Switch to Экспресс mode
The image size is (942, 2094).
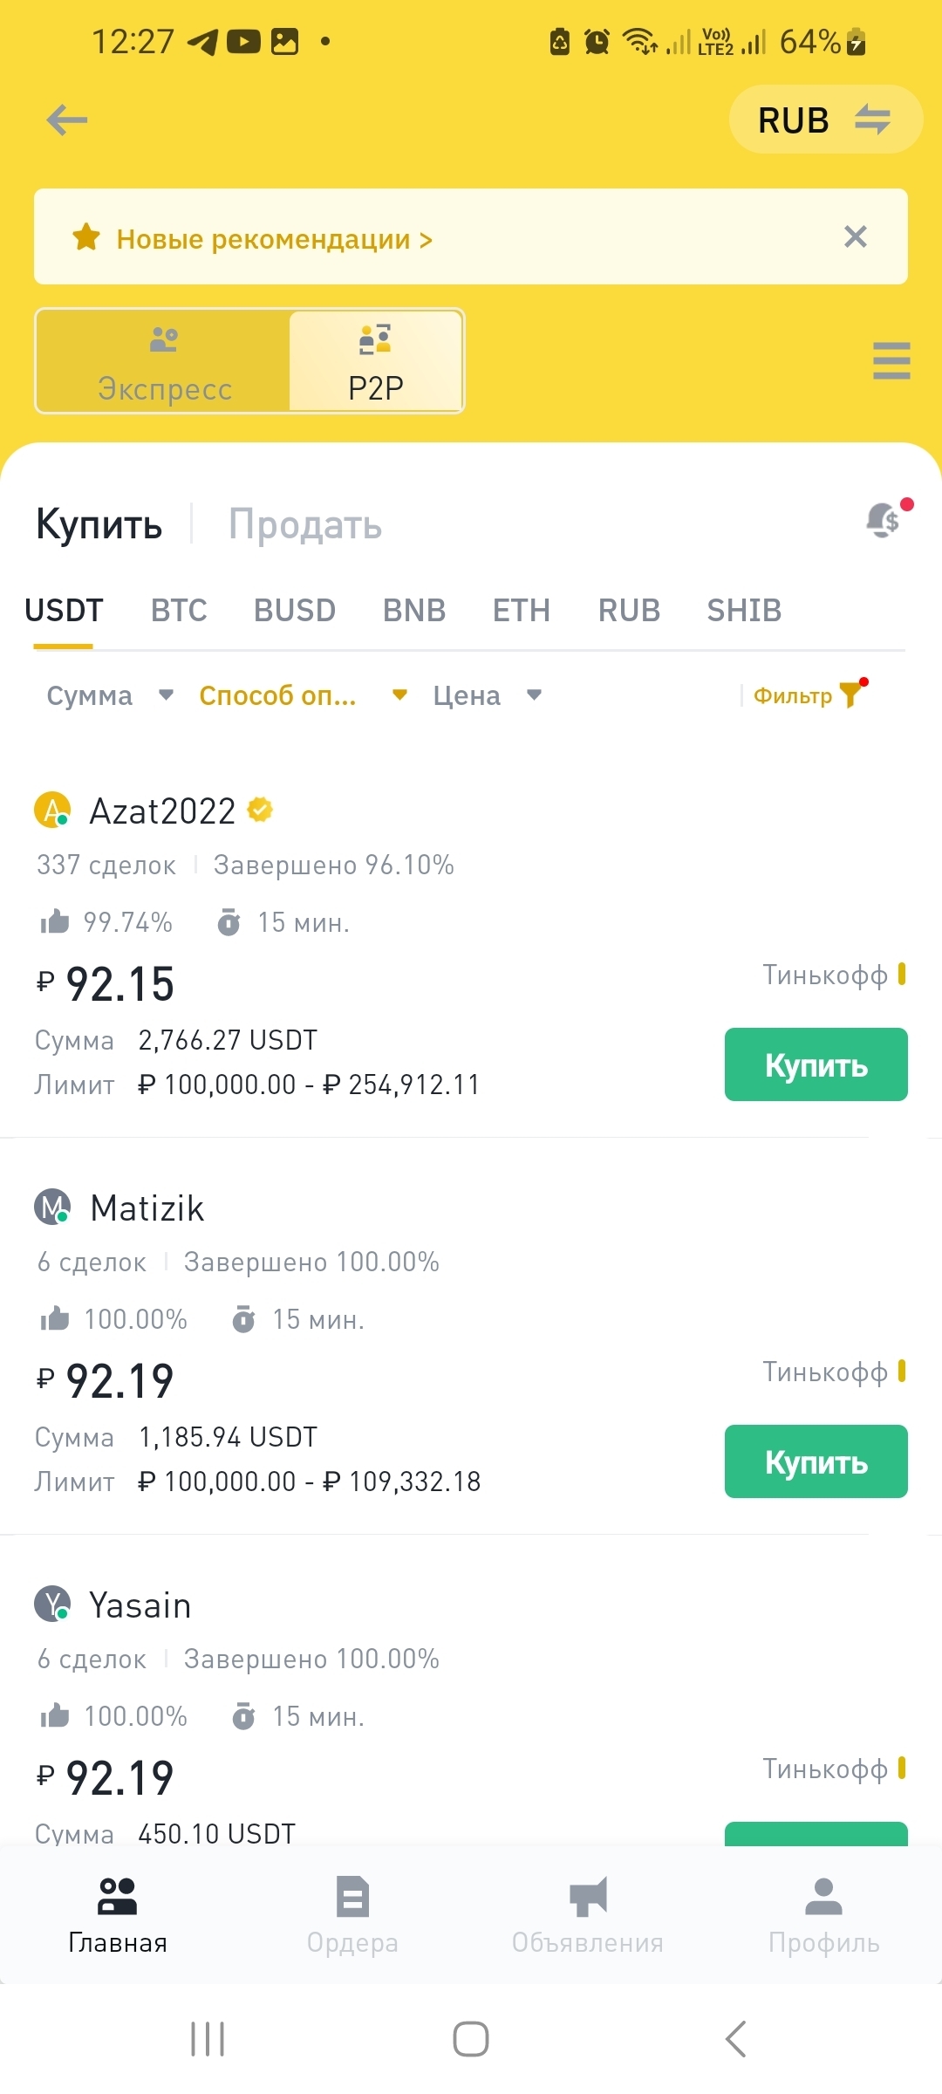(x=164, y=361)
